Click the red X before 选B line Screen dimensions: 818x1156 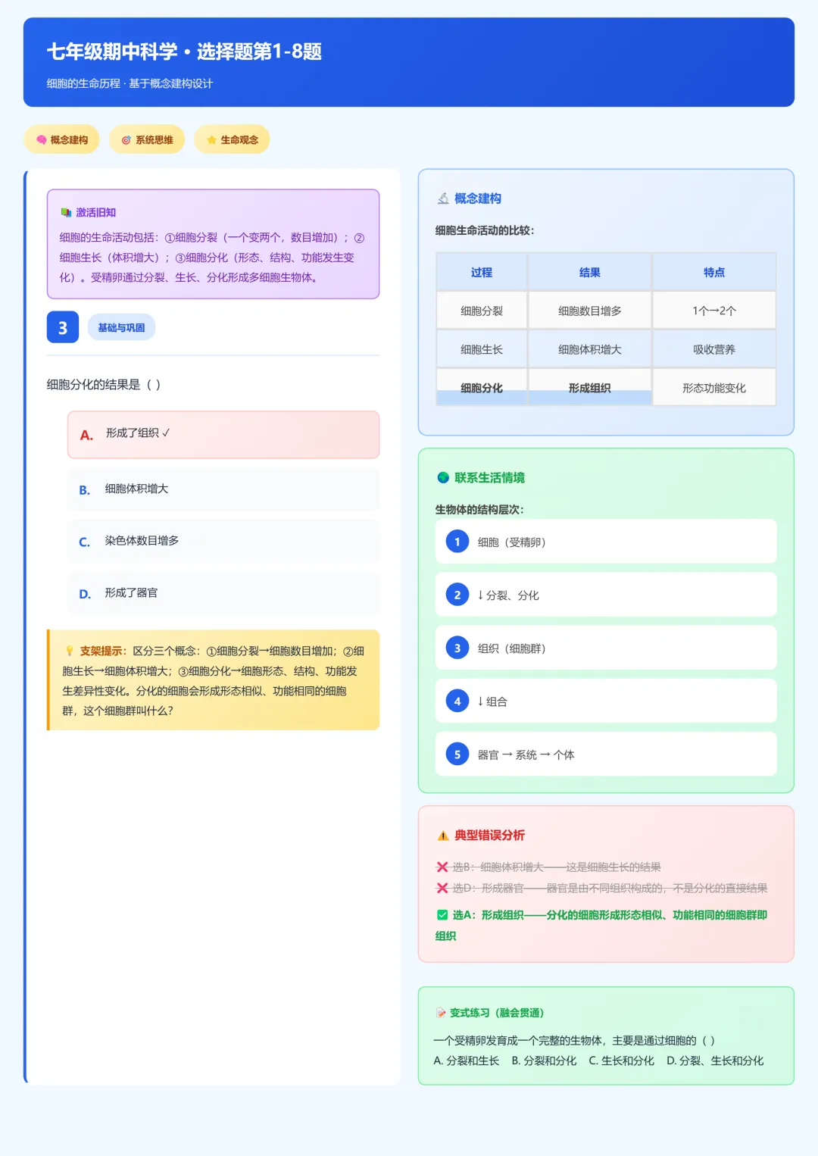[x=442, y=867]
